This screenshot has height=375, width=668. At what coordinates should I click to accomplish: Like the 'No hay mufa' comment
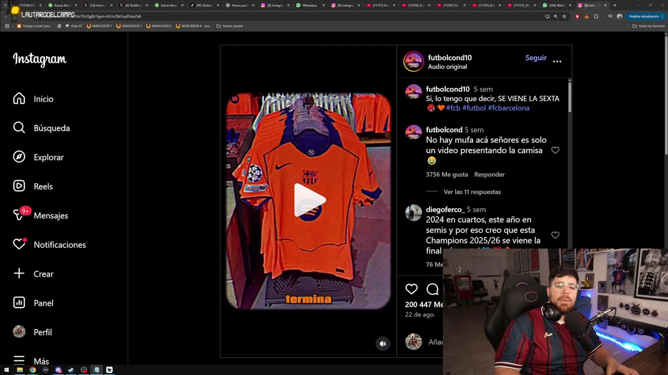[555, 150]
